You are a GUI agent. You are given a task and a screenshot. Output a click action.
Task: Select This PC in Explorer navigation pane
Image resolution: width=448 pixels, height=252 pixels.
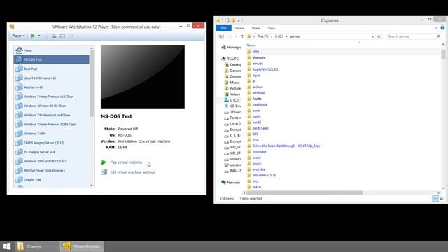230,59
